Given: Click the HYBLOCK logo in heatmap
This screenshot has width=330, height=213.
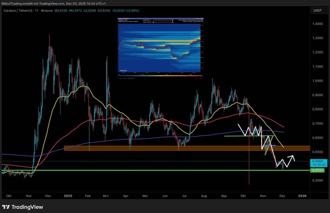Looking at the screenshot, I should (x=123, y=71).
